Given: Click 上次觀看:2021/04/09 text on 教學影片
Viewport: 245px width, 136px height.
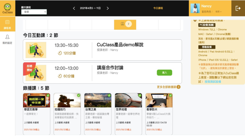Looking at the screenshot, I should point(156,124).
